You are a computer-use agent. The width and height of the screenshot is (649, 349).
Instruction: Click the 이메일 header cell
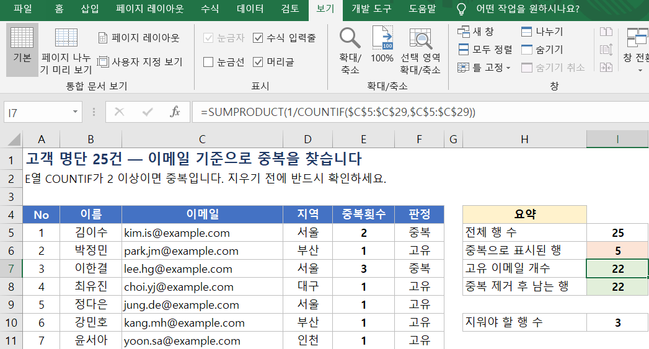(202, 214)
